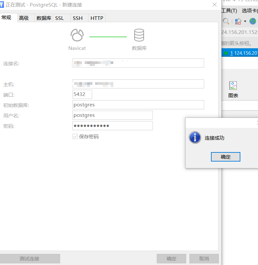Screen dimensions: 258x265
Task: Open the 高级 tab
Action: [x=26, y=18]
